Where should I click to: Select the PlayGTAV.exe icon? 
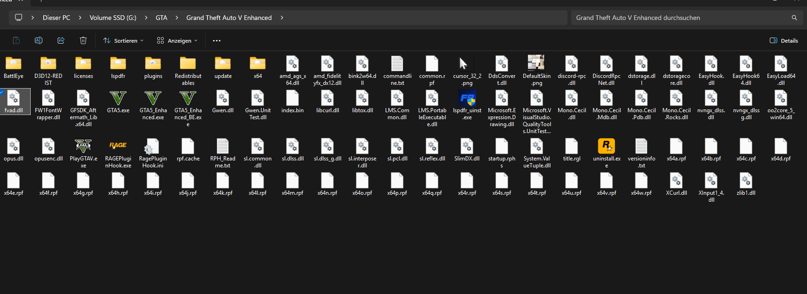[83, 146]
